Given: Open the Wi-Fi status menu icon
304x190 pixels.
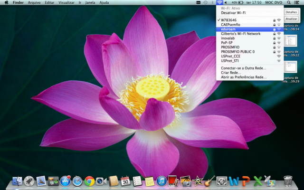Looking at the screenshot, I should [x=219, y=2].
